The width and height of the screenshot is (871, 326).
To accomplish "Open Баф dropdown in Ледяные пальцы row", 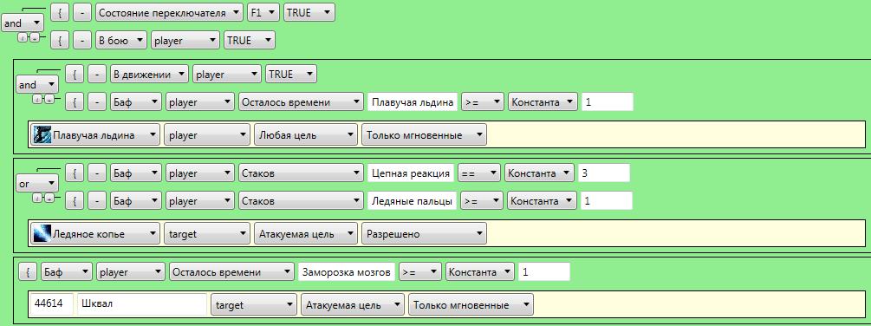I will tap(135, 201).
